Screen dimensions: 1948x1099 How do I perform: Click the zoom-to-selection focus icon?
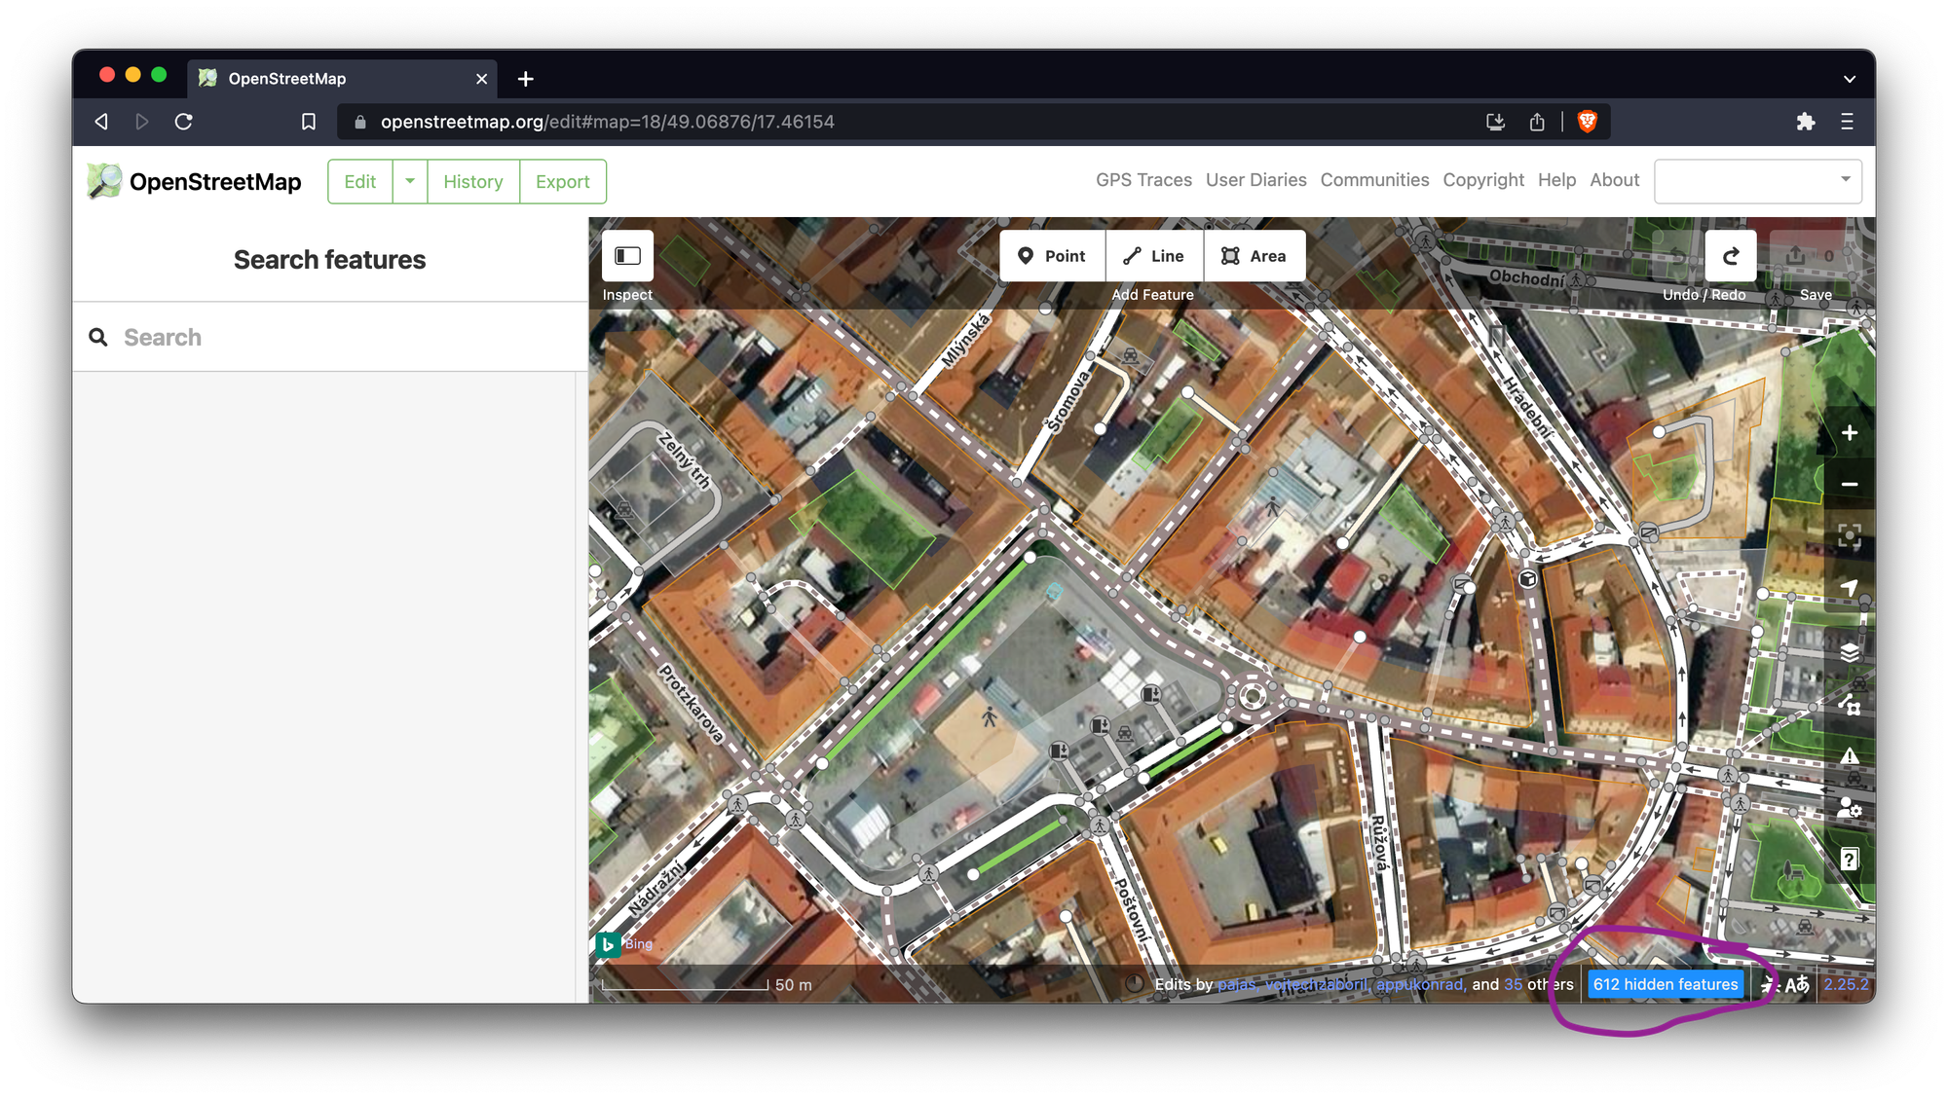pyautogui.click(x=1849, y=536)
